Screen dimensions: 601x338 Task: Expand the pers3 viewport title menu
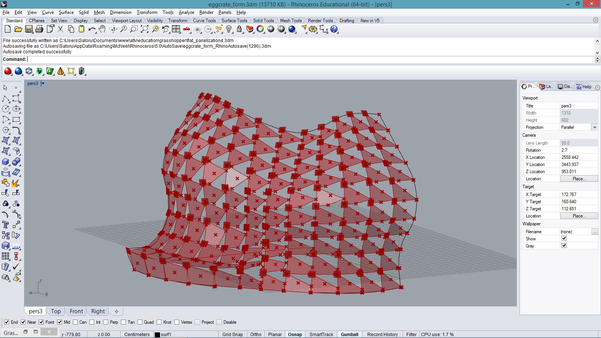point(43,83)
